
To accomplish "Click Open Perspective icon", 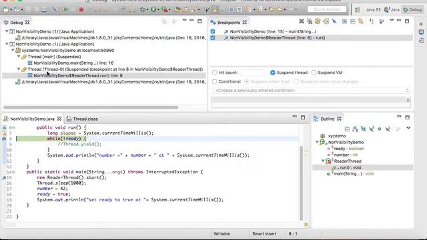I will 358,10.
